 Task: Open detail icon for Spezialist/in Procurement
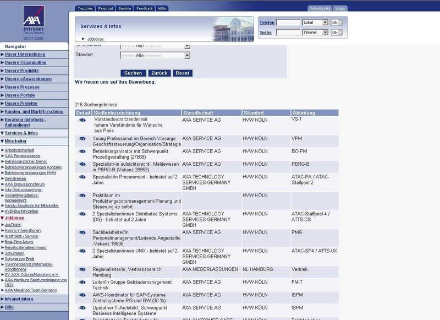coord(82,177)
